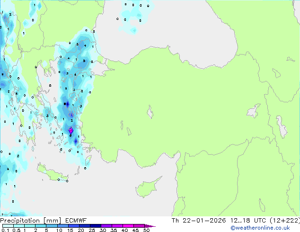Select the 10–15 mm blue legend swatch
The width and height of the screenshot is (300, 232).
[62, 226]
